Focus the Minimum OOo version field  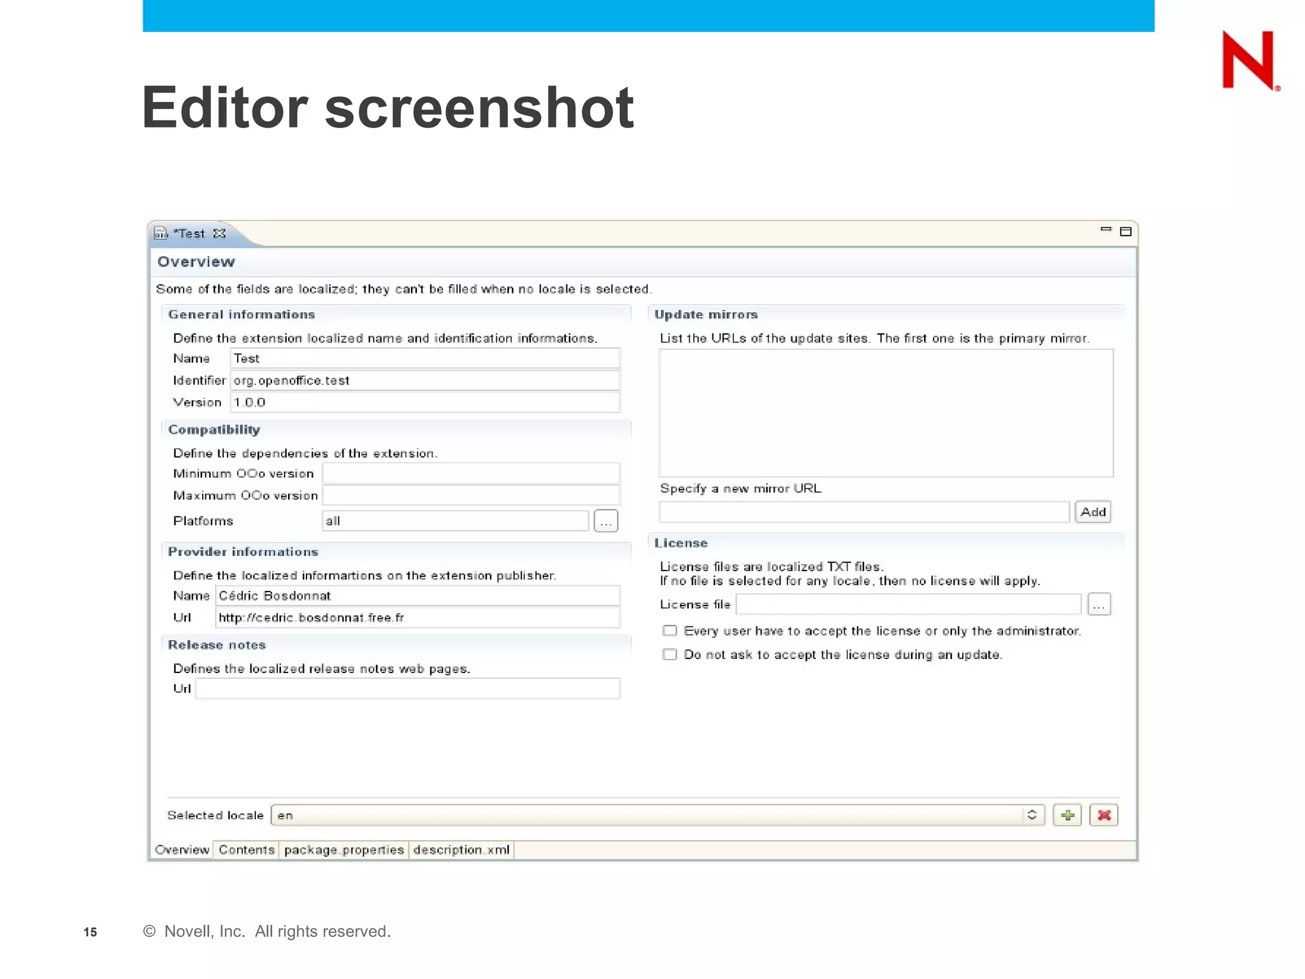471,474
